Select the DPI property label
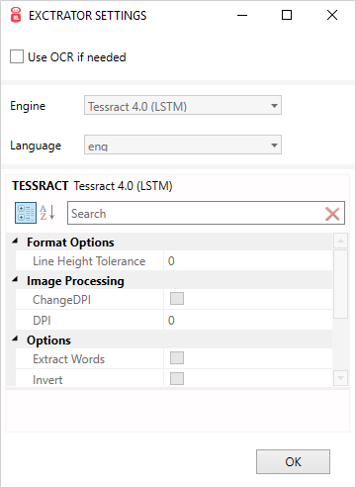 pos(42,321)
